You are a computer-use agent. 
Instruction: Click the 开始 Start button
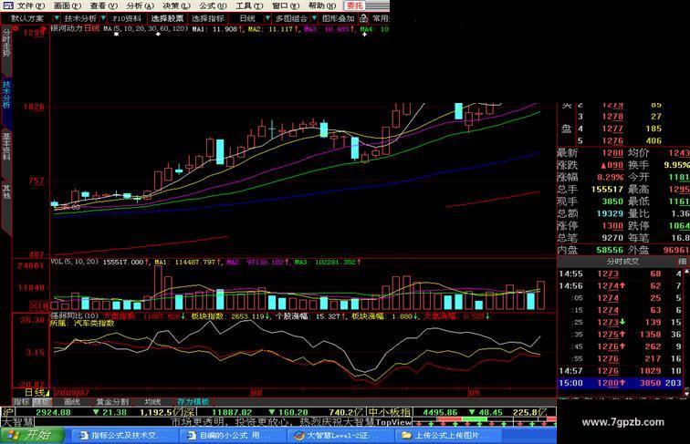click(32, 435)
